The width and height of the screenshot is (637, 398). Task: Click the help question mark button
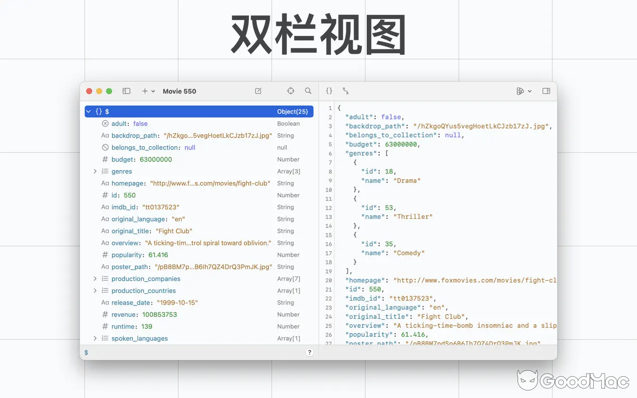coord(310,352)
